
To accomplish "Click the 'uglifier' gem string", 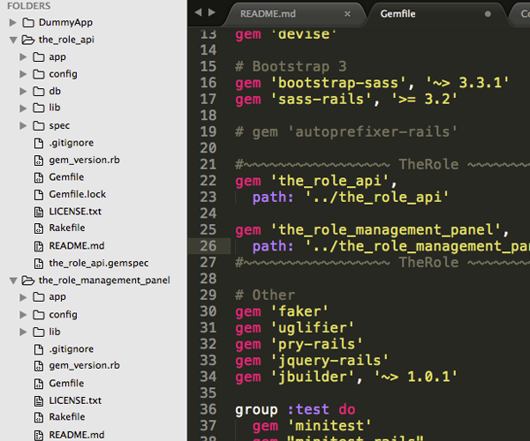I will tap(313, 328).
